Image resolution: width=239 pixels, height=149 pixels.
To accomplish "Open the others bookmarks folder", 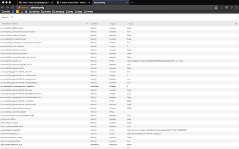I will pyautogui.click(x=88, y=12).
